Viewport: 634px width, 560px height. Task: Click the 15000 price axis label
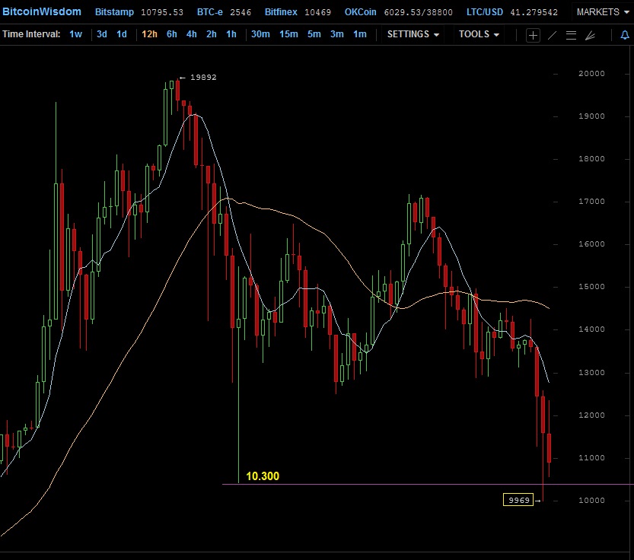(x=591, y=287)
